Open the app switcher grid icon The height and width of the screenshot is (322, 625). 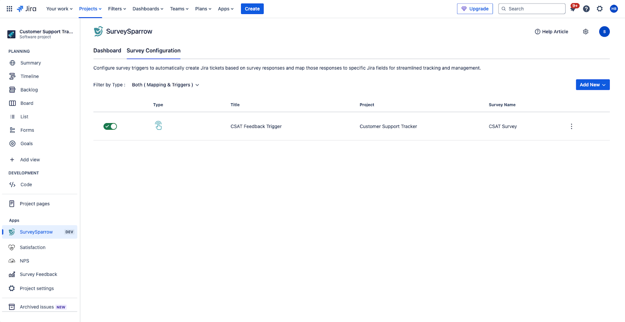coord(9,9)
